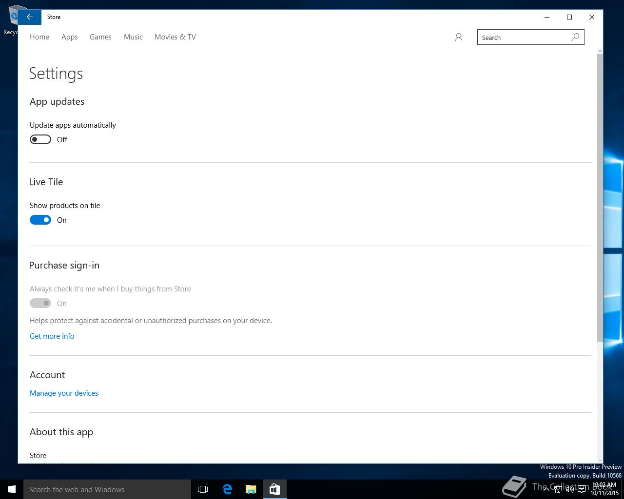This screenshot has height=499, width=624.
Task: Click the 'About this app' heading
Action: [61, 432]
